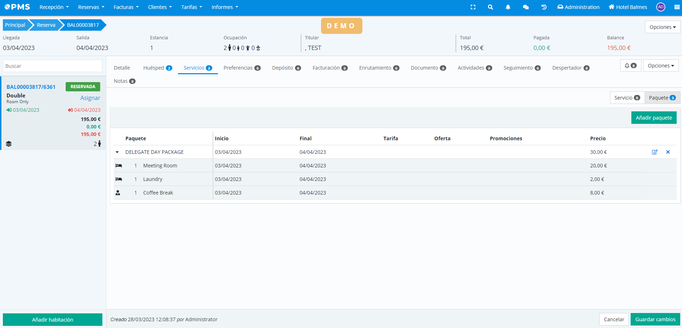Edit the Delegate Day Package row
Viewport: 682px width, 328px height.
655,152
